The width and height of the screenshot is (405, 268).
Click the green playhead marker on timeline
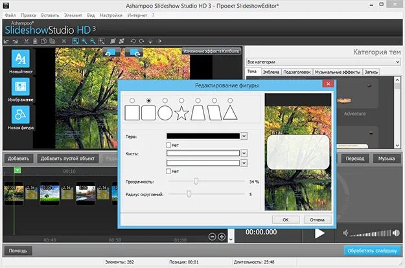pyautogui.click(x=17, y=170)
